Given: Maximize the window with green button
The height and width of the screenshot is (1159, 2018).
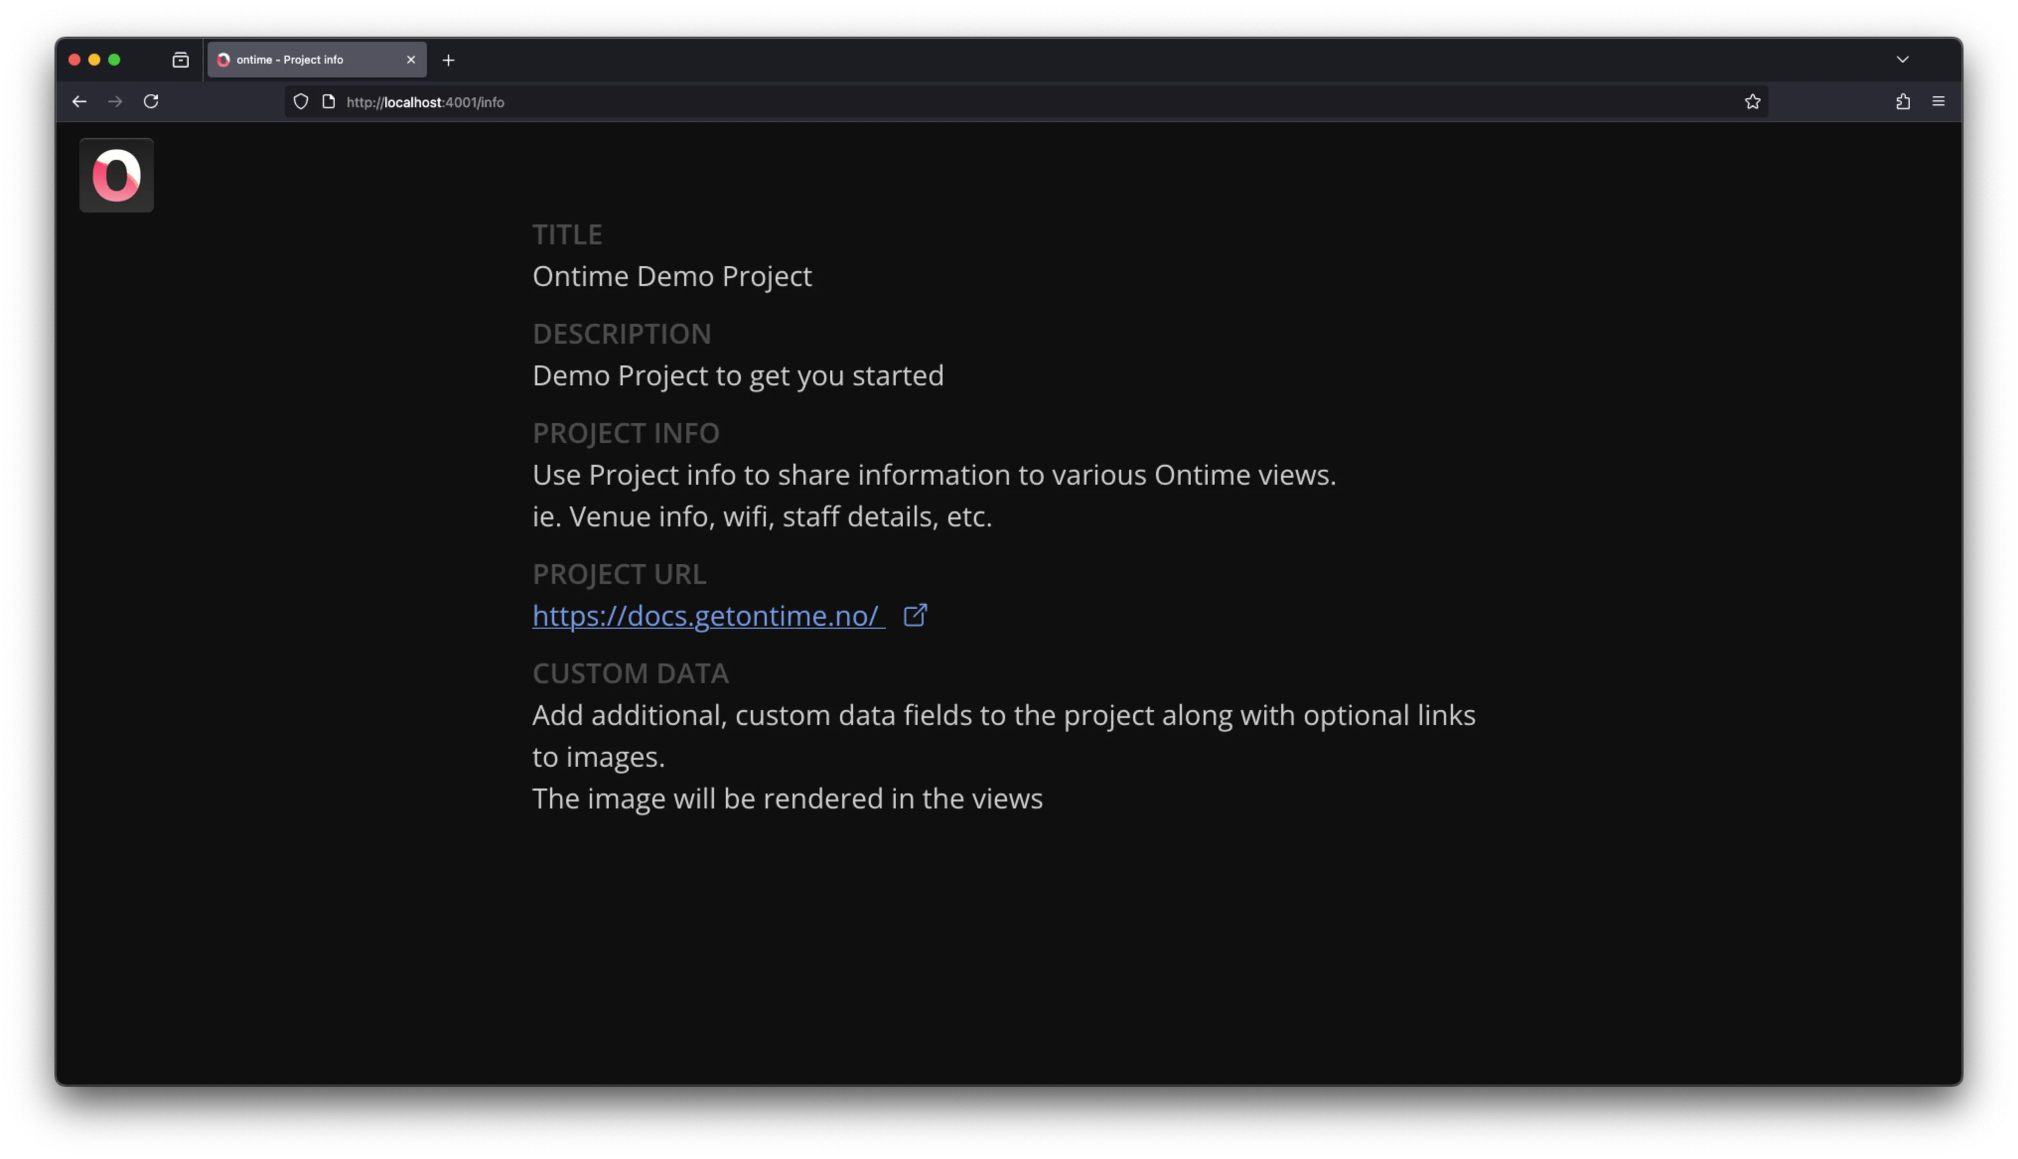Looking at the screenshot, I should click(x=115, y=60).
